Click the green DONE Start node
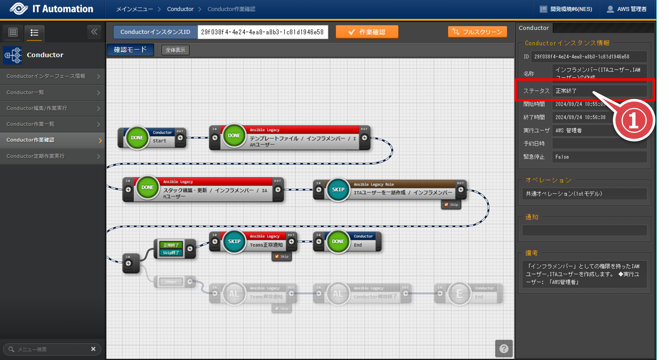Screen dimensions: 669x360 pos(137,138)
